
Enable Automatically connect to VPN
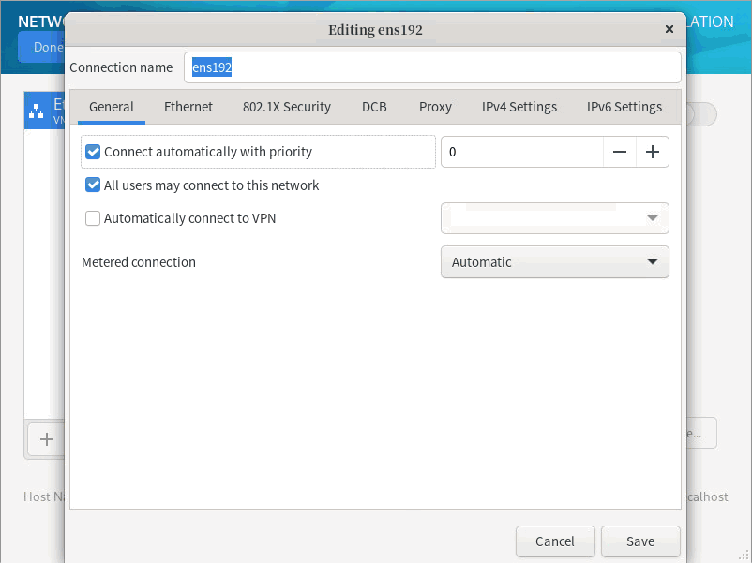pos(93,218)
